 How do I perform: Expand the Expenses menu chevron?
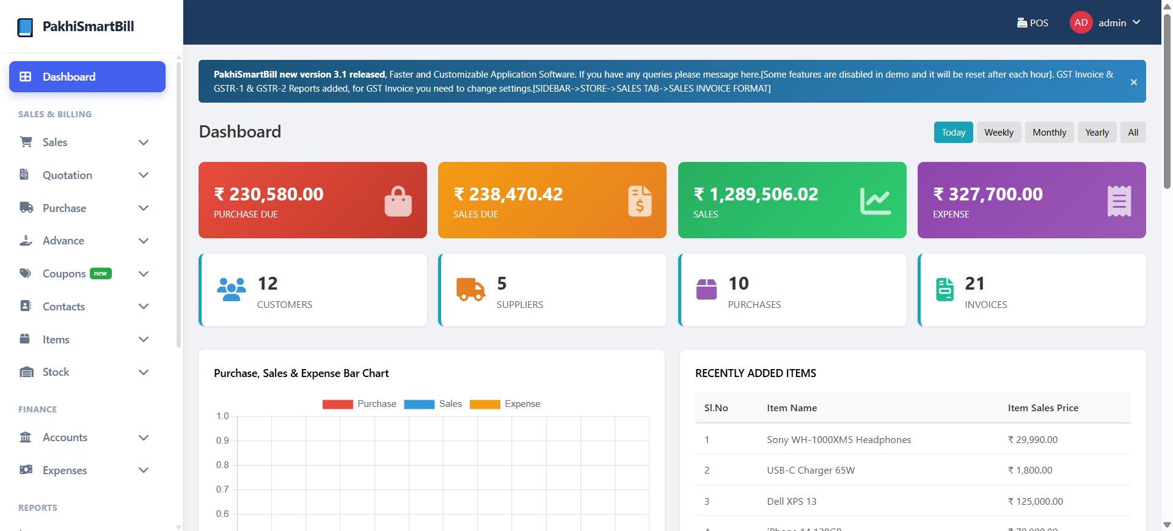(144, 471)
